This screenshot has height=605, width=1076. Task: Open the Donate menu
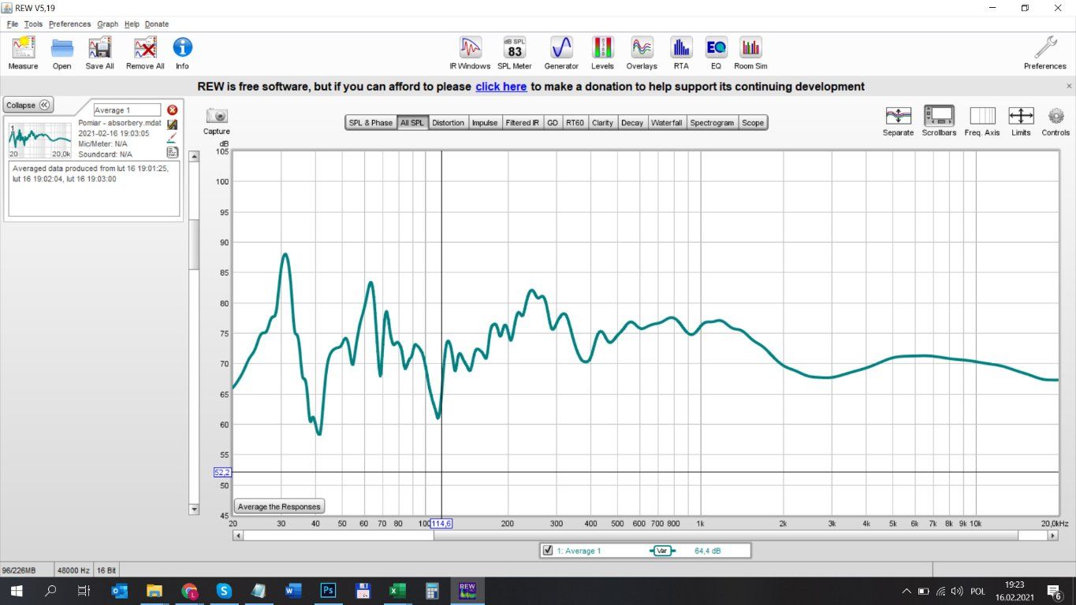157,24
